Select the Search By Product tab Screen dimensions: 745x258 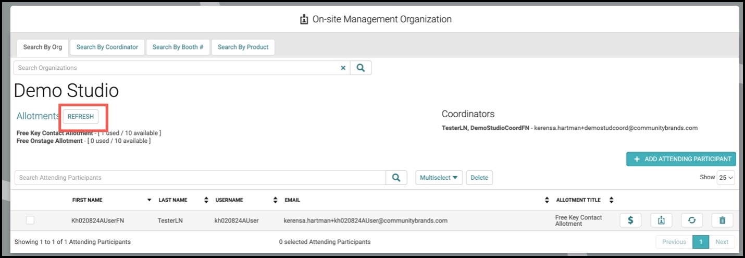click(243, 47)
